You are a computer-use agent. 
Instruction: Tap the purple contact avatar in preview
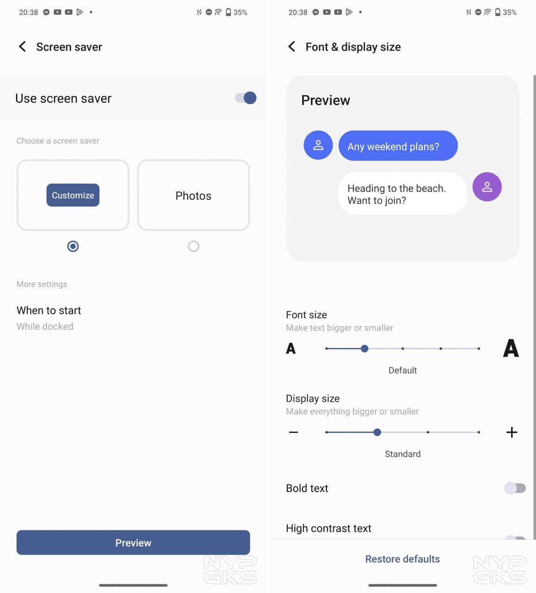click(486, 187)
